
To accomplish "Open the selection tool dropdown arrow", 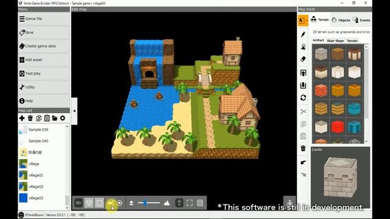I will click(x=307, y=21).
